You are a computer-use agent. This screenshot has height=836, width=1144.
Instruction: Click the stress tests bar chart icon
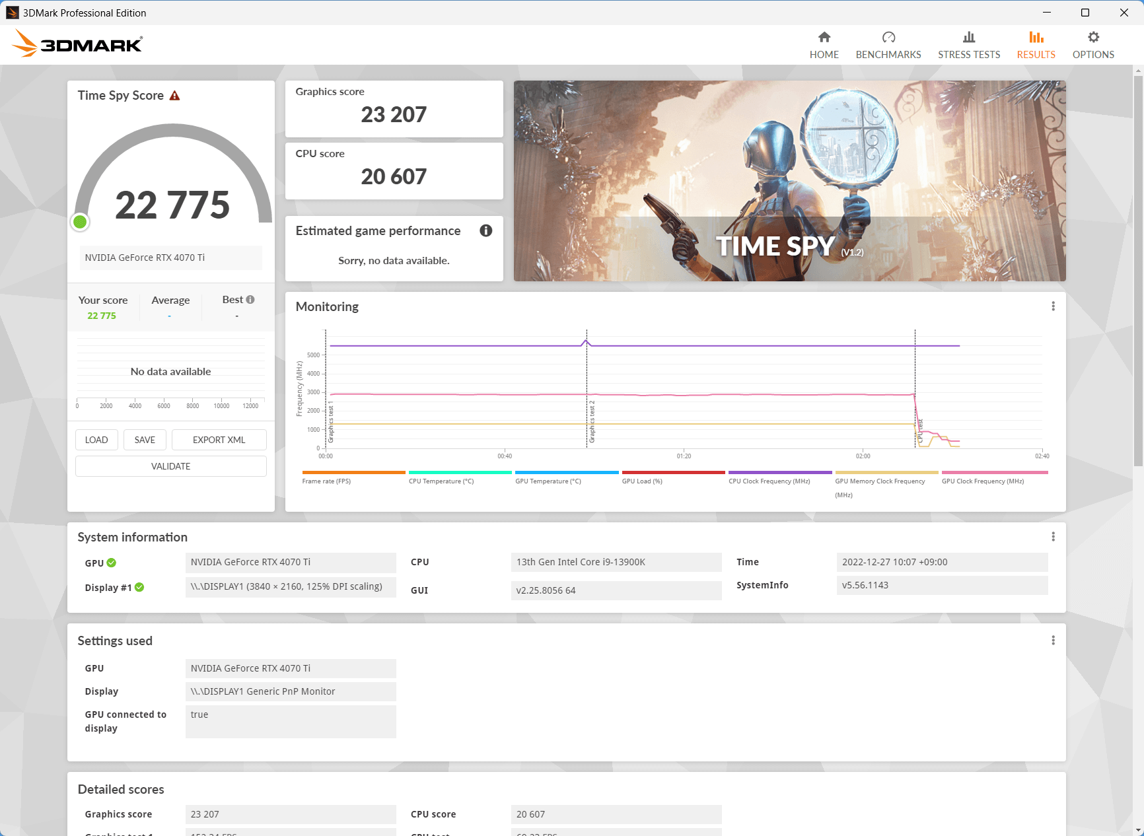click(969, 37)
